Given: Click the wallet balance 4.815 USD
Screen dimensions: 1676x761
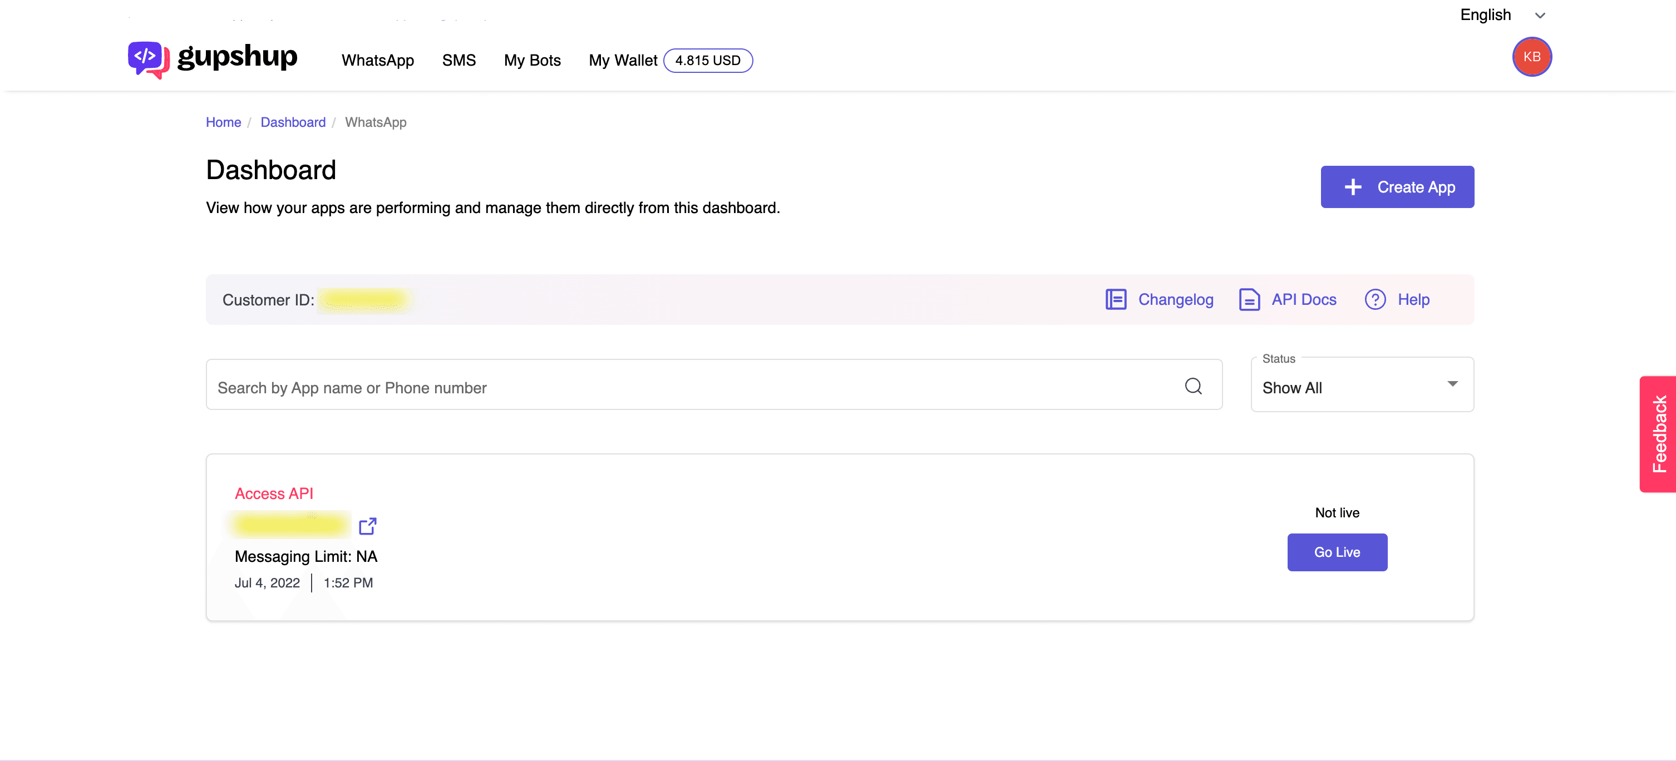Looking at the screenshot, I should click(x=707, y=61).
